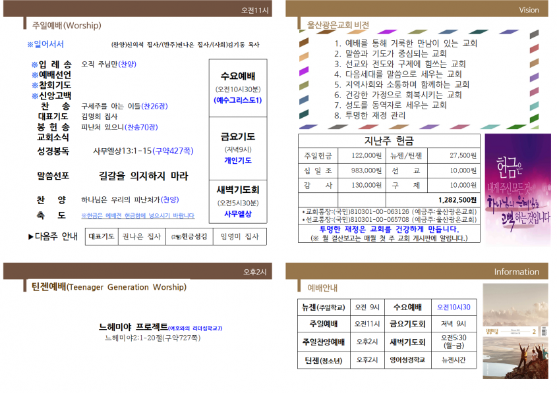Click the 오후2시 teen worship header

click(x=138, y=271)
